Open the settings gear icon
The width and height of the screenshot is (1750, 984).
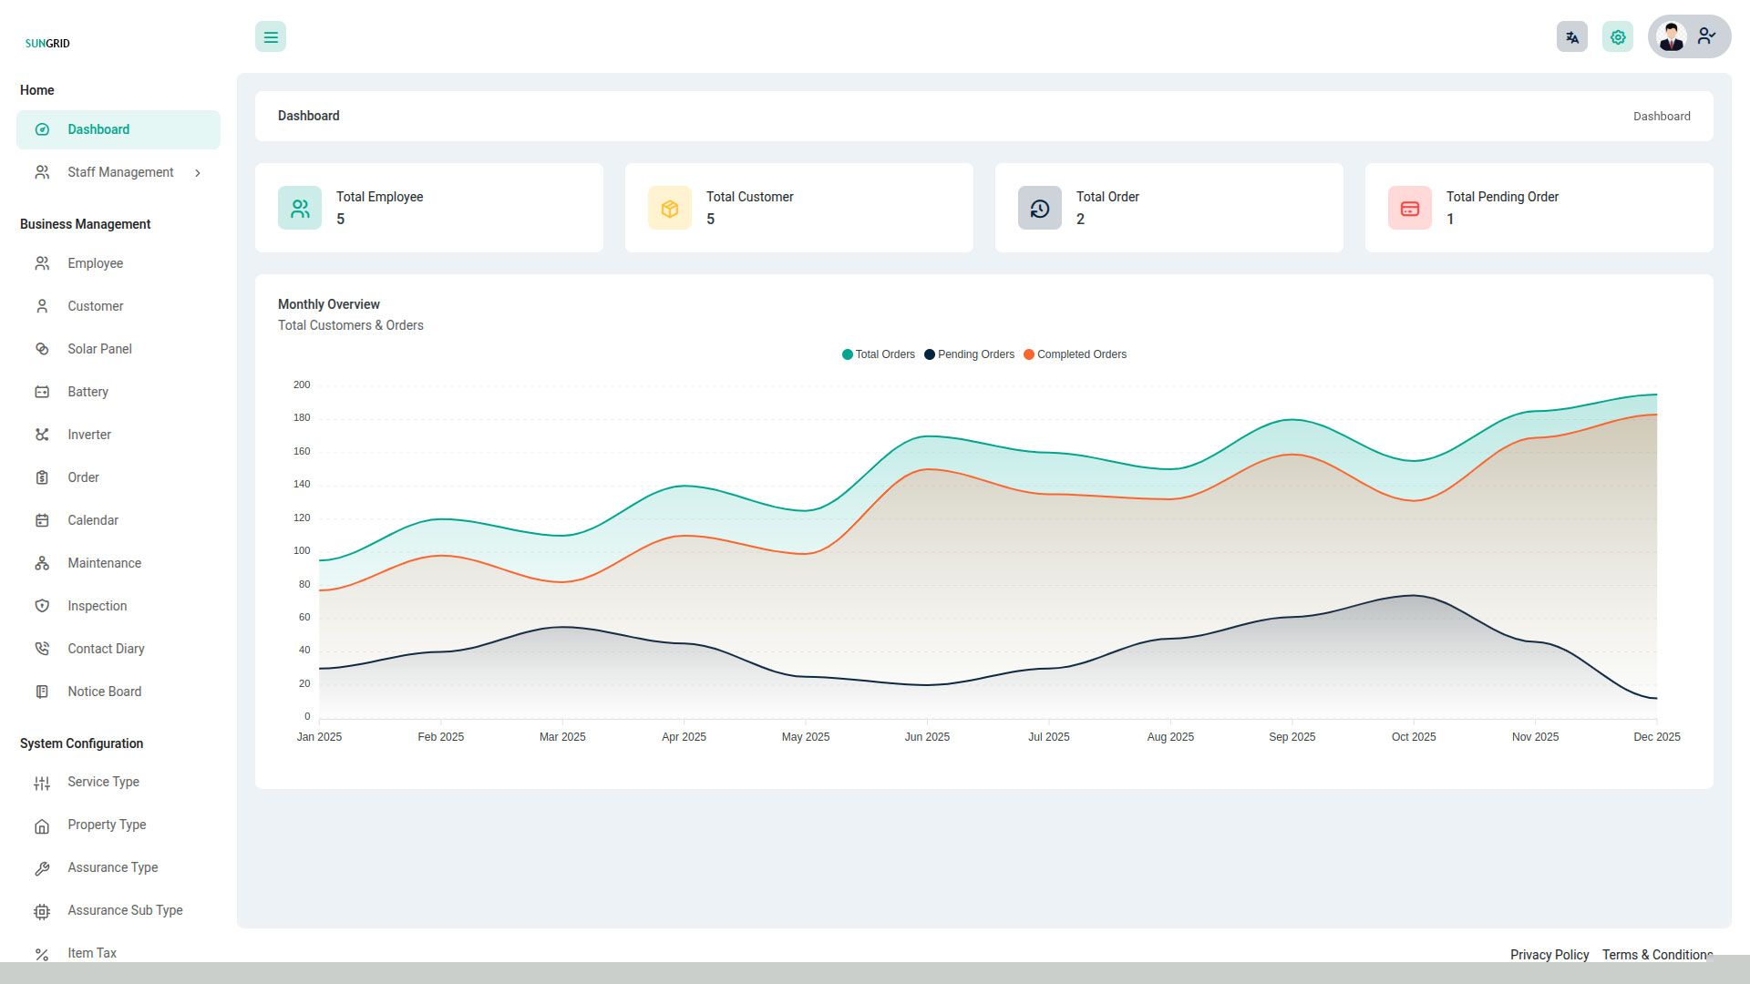1618,36
